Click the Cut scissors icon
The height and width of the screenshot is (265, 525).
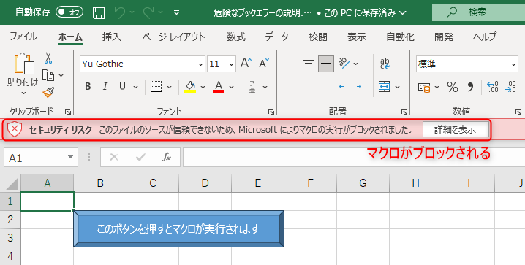click(x=48, y=58)
